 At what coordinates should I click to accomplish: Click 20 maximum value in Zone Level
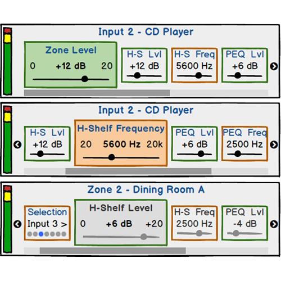click(x=107, y=66)
